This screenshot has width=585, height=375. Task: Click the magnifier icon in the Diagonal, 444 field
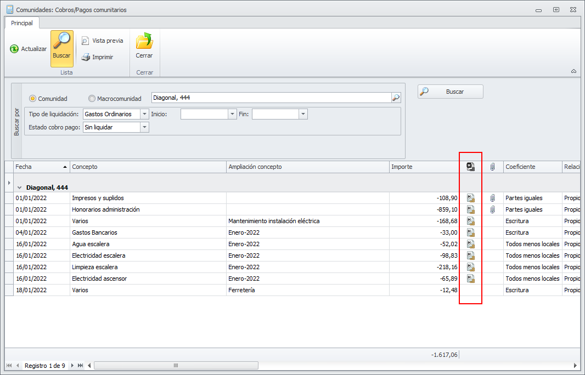tap(396, 98)
